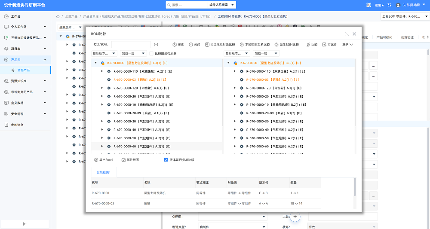Switch to the 比较结果1 tab
Screen dimensions: 430x229
point(104,172)
